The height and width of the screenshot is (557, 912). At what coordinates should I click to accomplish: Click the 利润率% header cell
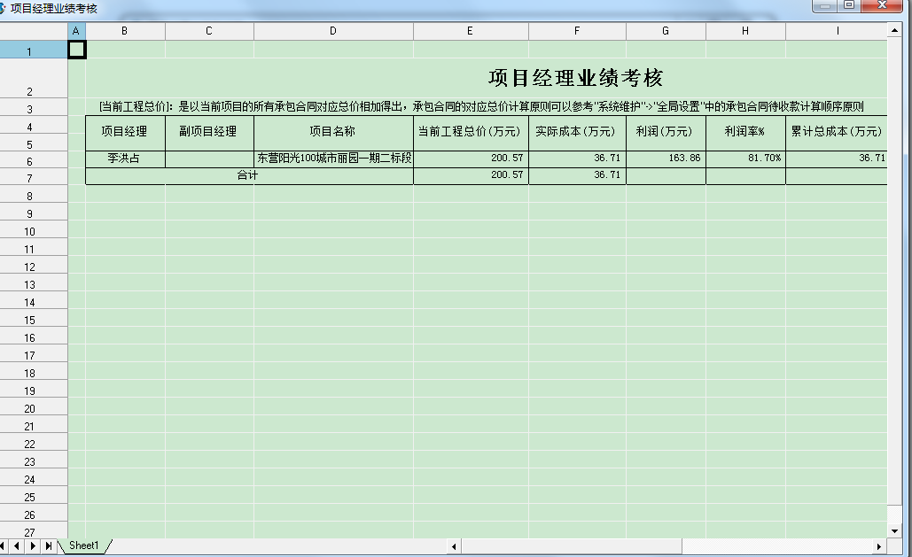744,129
